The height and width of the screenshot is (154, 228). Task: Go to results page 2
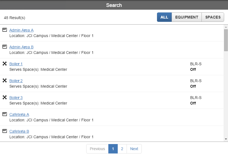point(122,149)
